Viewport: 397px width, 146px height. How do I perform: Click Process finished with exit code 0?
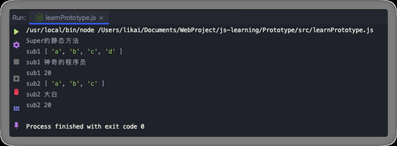pyautogui.click(x=85, y=126)
